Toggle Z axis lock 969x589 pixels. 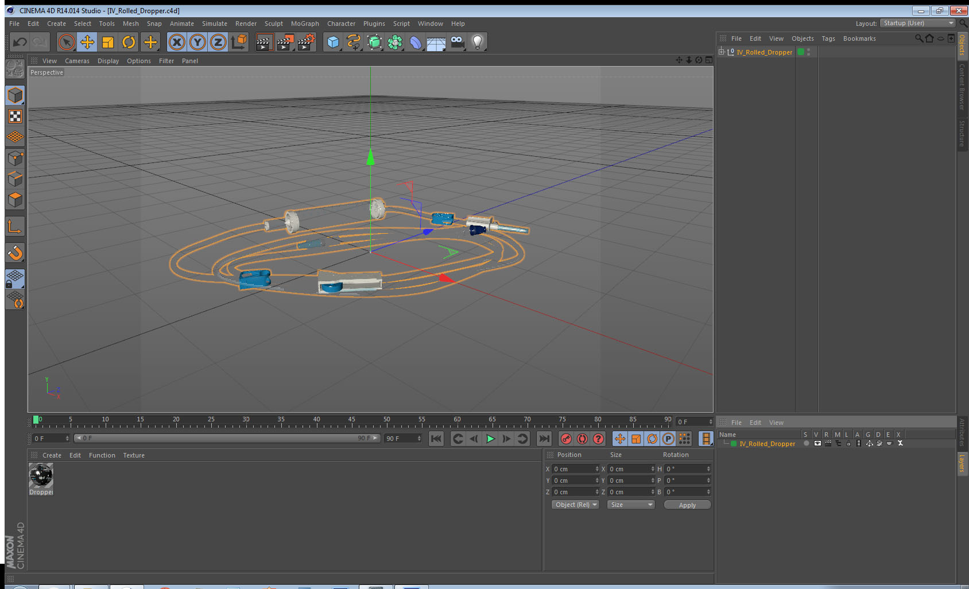(x=218, y=42)
